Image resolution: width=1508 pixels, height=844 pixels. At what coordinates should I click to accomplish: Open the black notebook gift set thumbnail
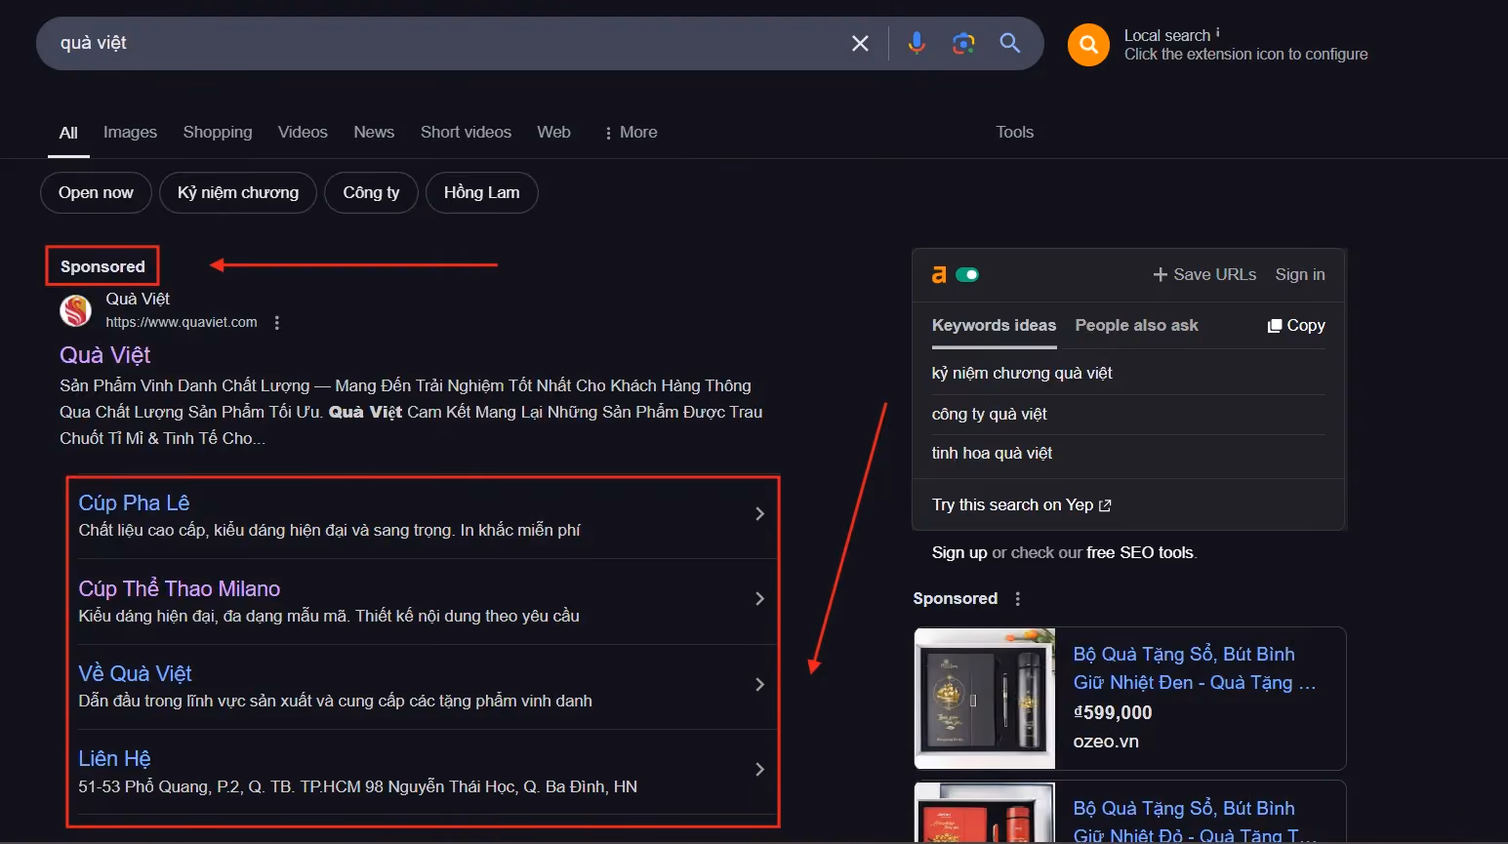(985, 699)
